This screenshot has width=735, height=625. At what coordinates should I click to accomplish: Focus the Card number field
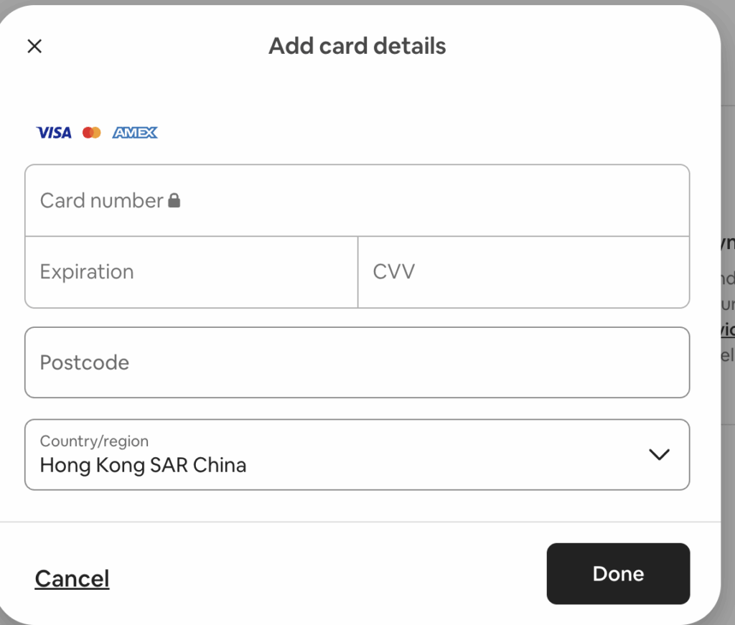(431, 201)
